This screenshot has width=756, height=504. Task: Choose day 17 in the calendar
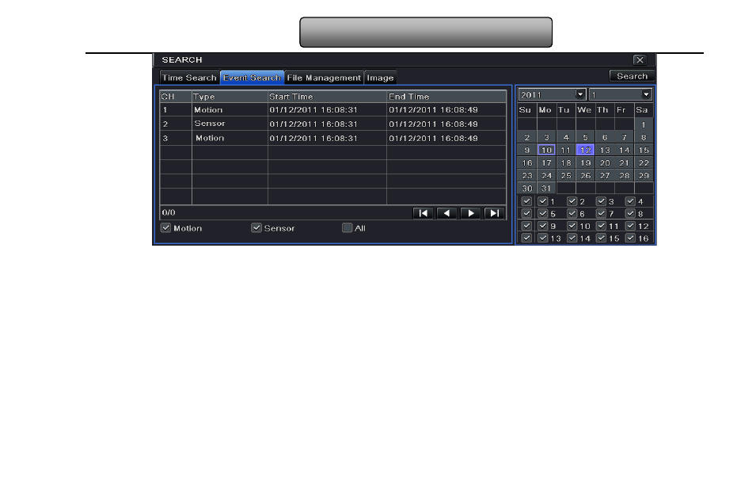tap(546, 163)
